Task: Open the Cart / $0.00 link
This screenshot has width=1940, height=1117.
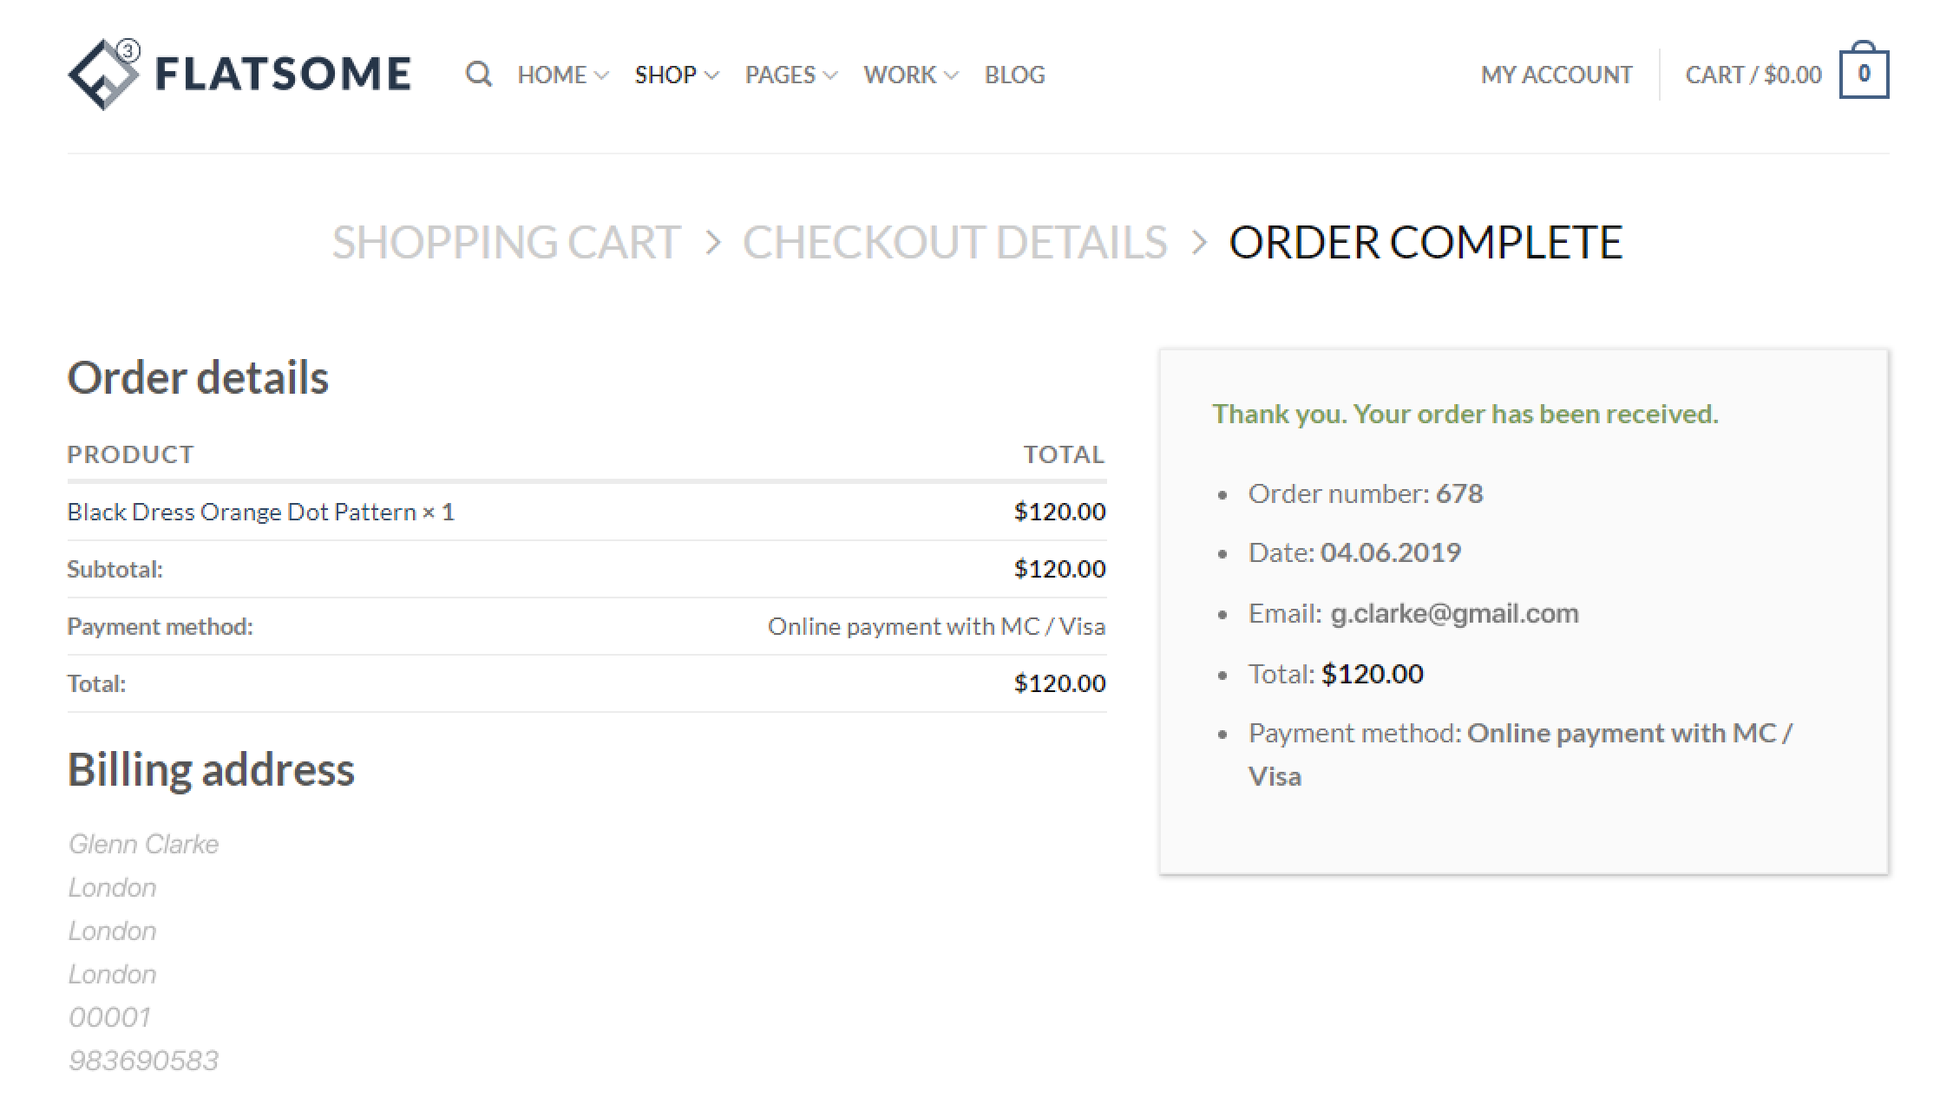Action: pyautogui.click(x=1753, y=75)
